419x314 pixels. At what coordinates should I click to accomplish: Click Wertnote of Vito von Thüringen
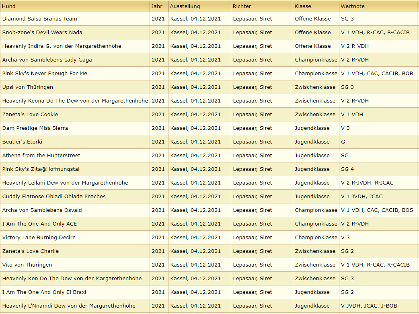[x=375, y=265]
